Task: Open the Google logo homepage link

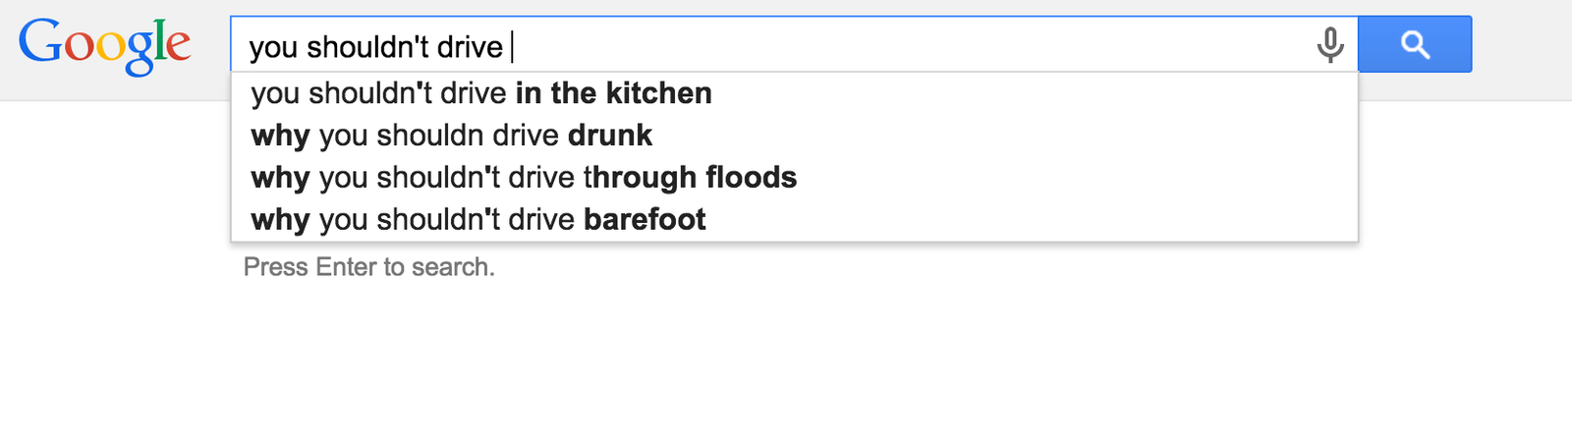Action: pos(104,45)
